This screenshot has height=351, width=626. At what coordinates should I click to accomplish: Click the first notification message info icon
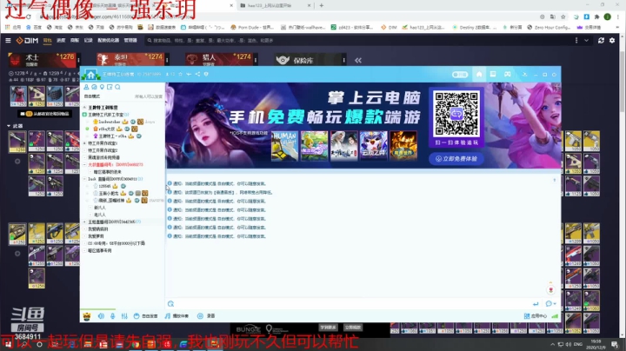coord(170,183)
